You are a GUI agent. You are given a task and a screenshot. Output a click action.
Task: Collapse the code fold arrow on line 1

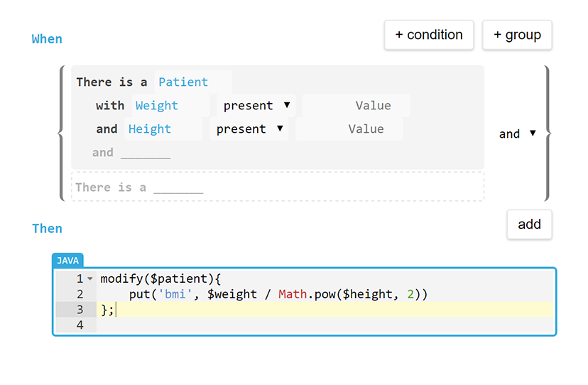tap(90, 278)
